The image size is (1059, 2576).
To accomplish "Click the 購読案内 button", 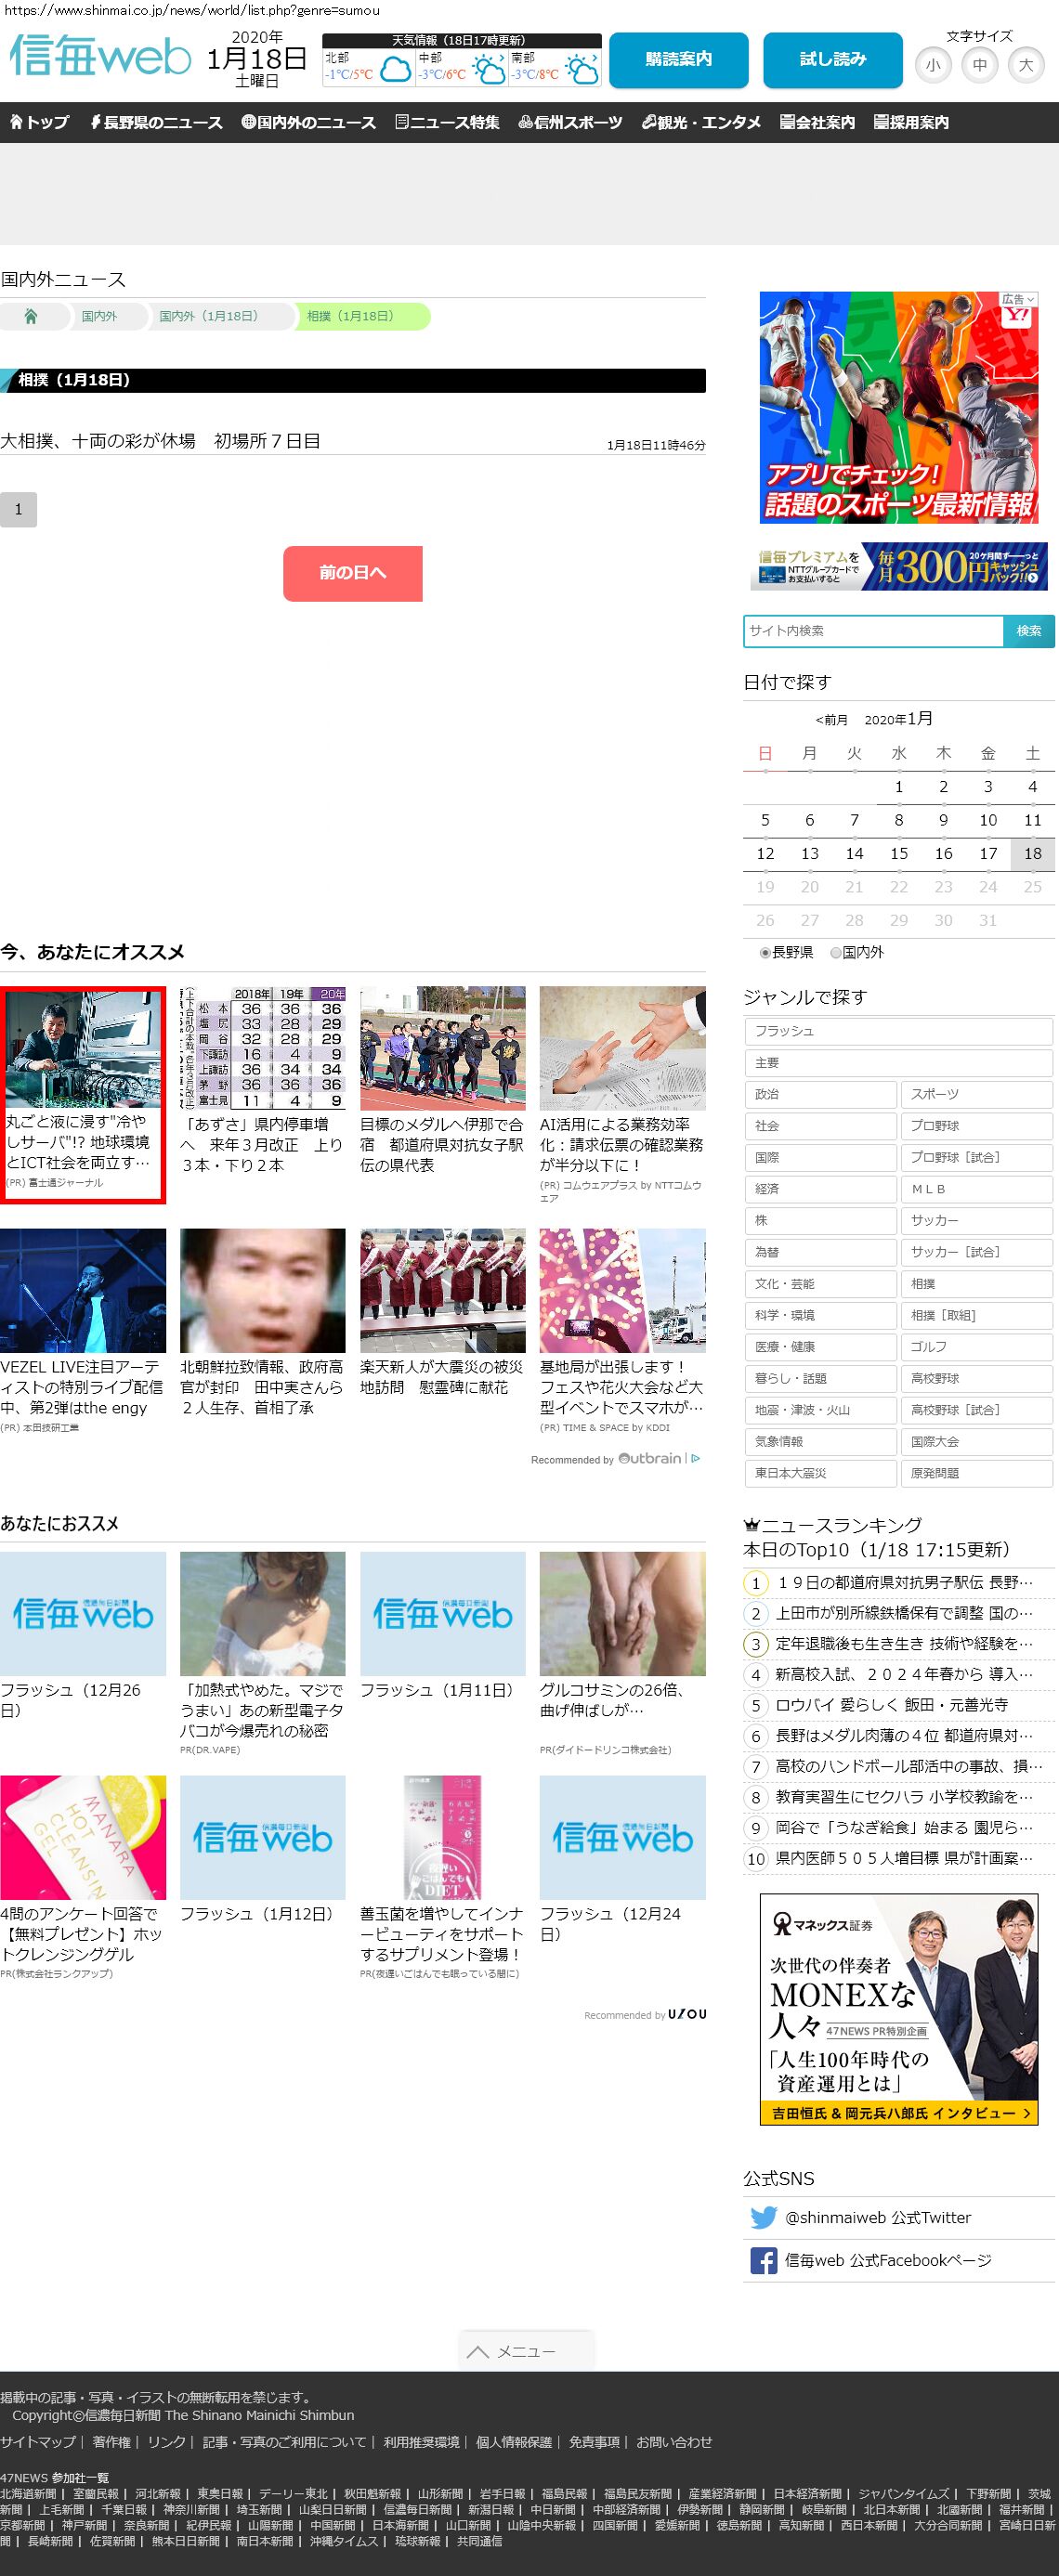I will pyautogui.click(x=679, y=60).
